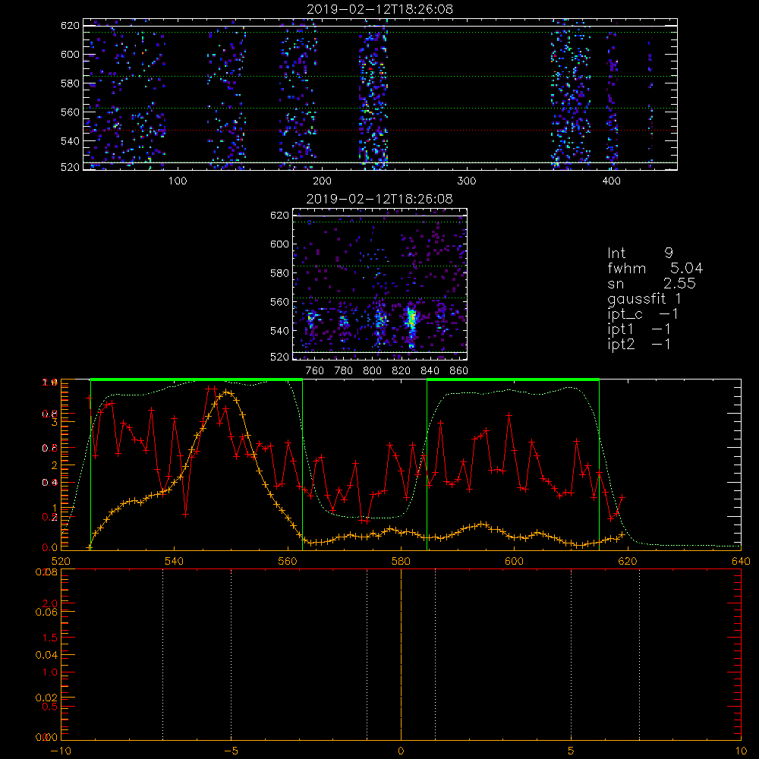Click the "840" x-axis label of the zoomed image
This screenshot has height=759, width=759.
coord(430,371)
